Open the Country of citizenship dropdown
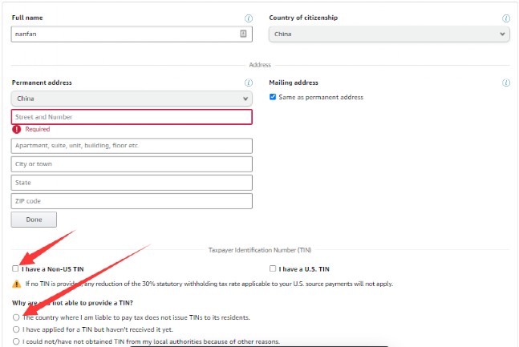This screenshot has height=347, width=519. pos(389,34)
